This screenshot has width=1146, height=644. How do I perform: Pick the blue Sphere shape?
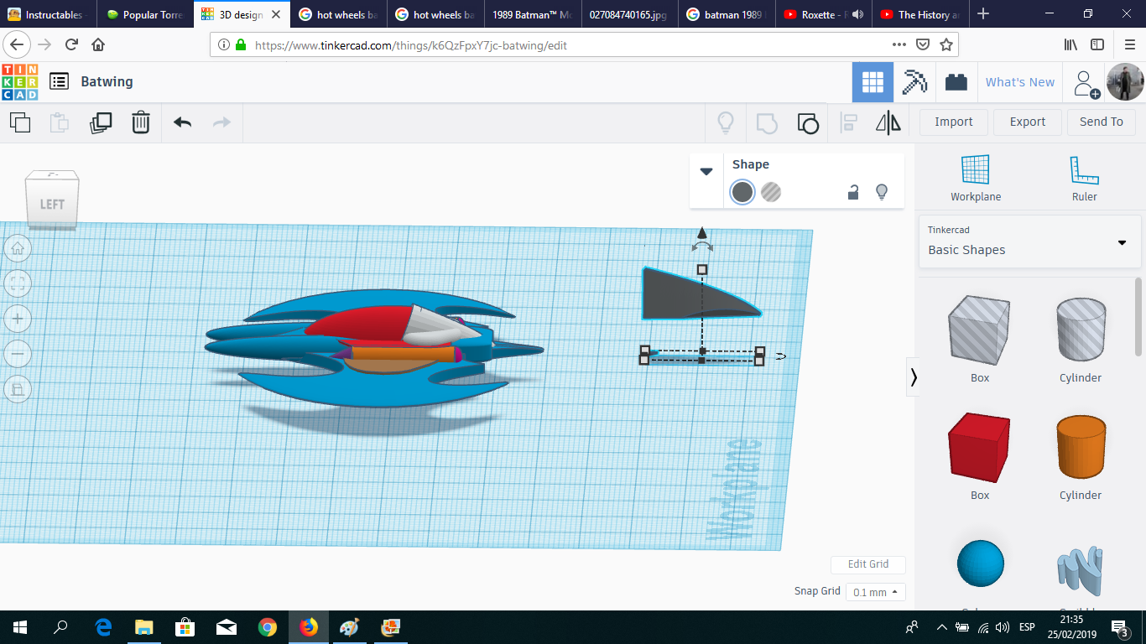pos(980,563)
